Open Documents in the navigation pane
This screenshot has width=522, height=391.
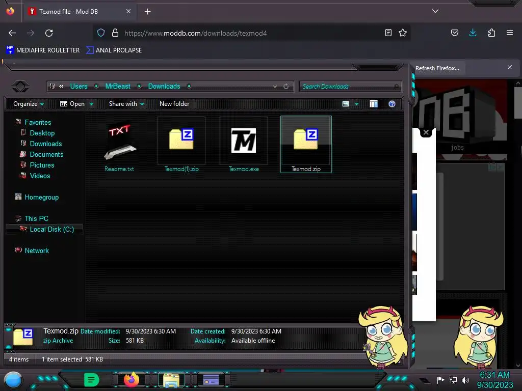pos(46,154)
